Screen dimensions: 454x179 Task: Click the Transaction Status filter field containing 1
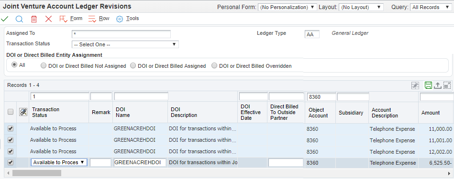pyautogui.click(x=60, y=96)
